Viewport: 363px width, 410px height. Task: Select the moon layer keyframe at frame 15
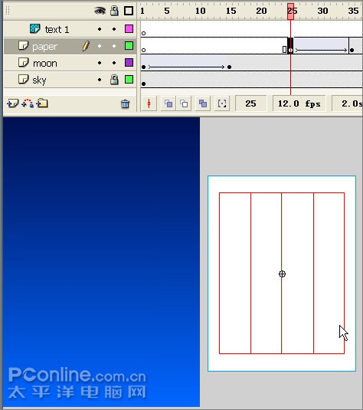(x=230, y=67)
